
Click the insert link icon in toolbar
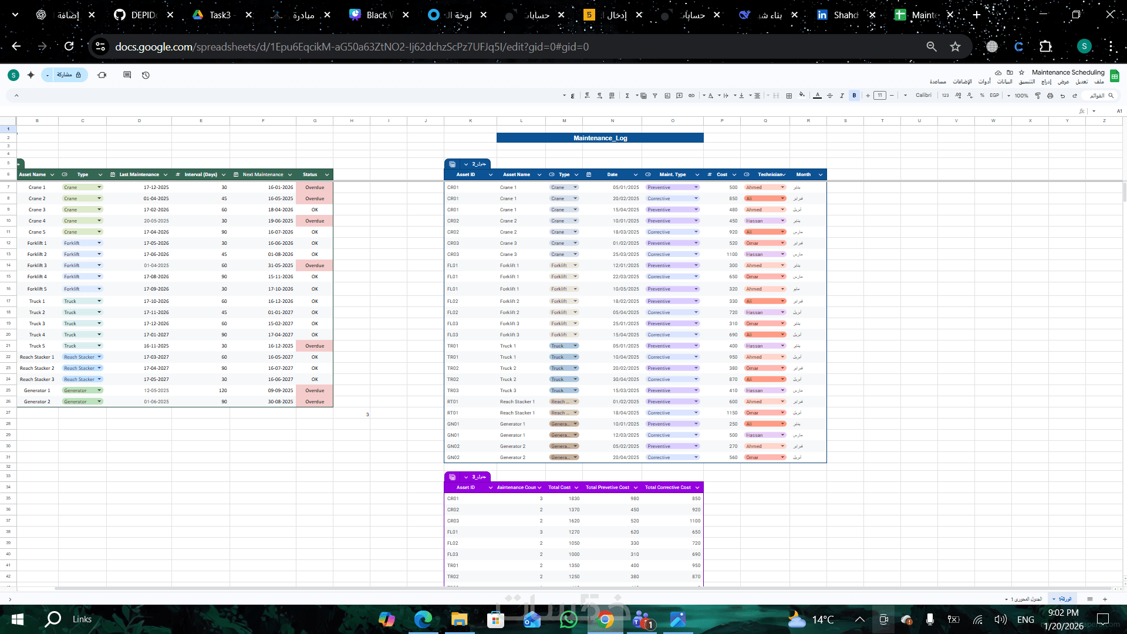click(x=691, y=95)
